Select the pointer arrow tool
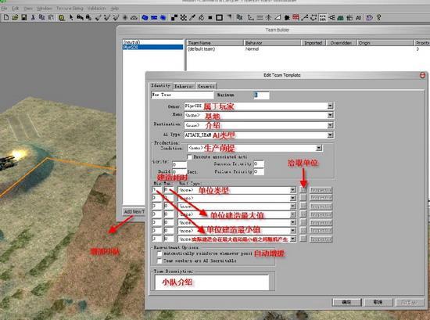Screen dimensions: 430x320 (x=71, y=17)
